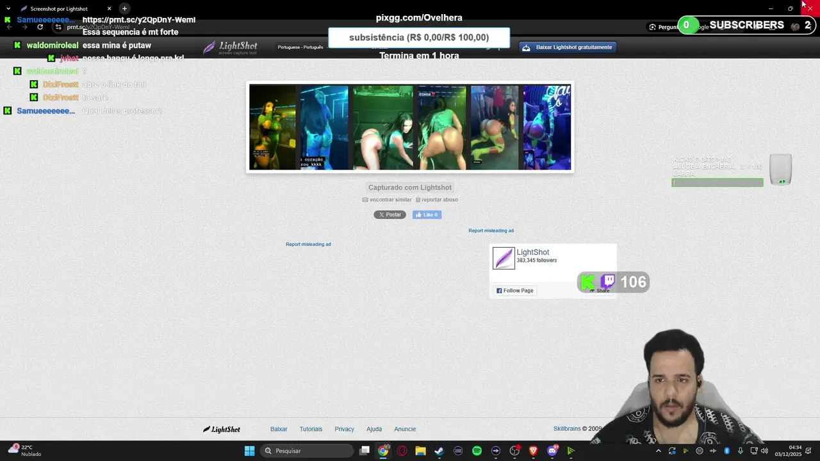
Task: Click the Pesquisar taskbar search box
Action: click(x=307, y=451)
